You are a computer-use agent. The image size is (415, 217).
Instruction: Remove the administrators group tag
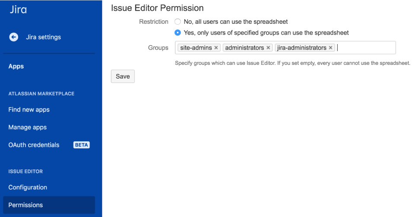coord(268,48)
